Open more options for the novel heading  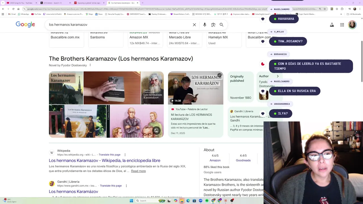90,65
